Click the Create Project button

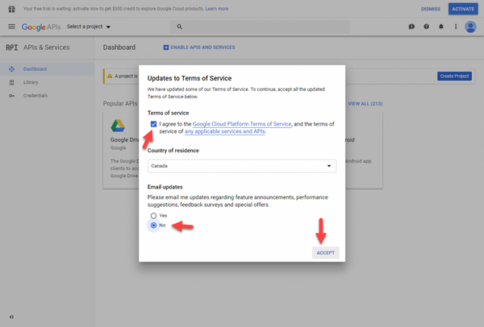(x=454, y=76)
